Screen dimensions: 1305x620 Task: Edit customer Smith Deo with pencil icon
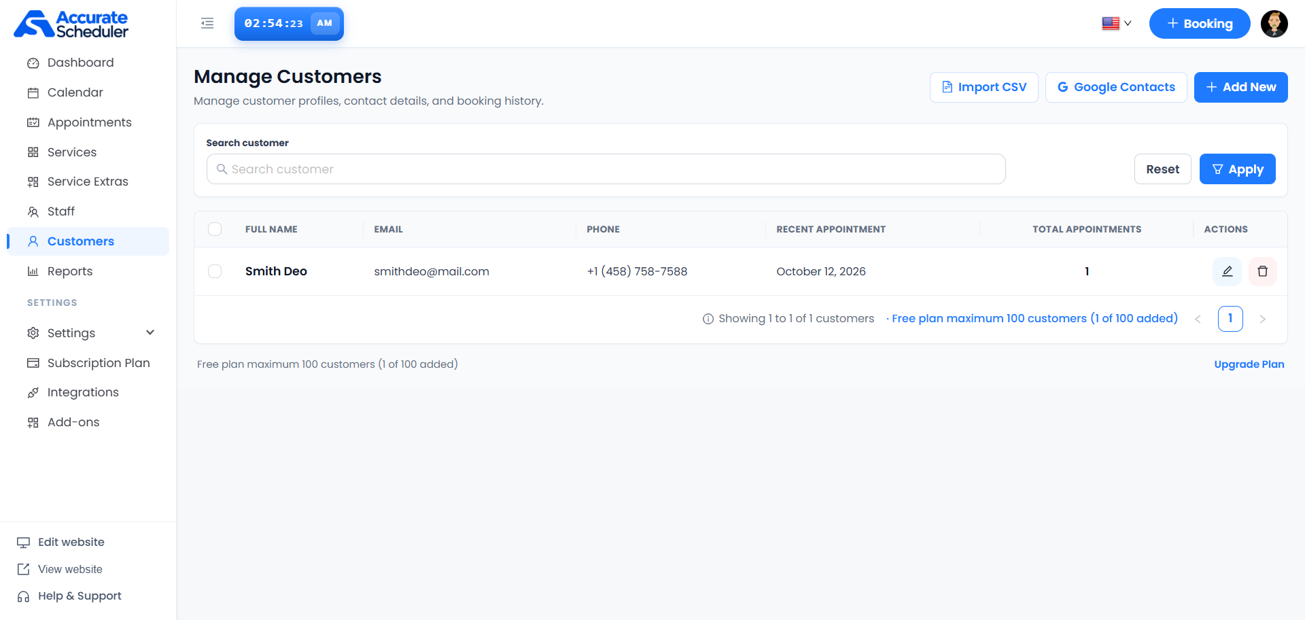(1228, 271)
